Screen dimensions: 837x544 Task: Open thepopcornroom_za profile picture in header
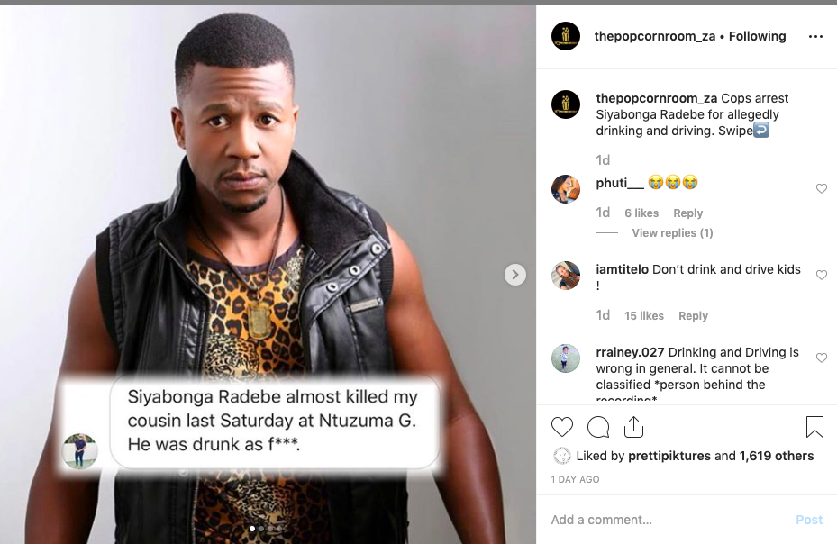566,36
